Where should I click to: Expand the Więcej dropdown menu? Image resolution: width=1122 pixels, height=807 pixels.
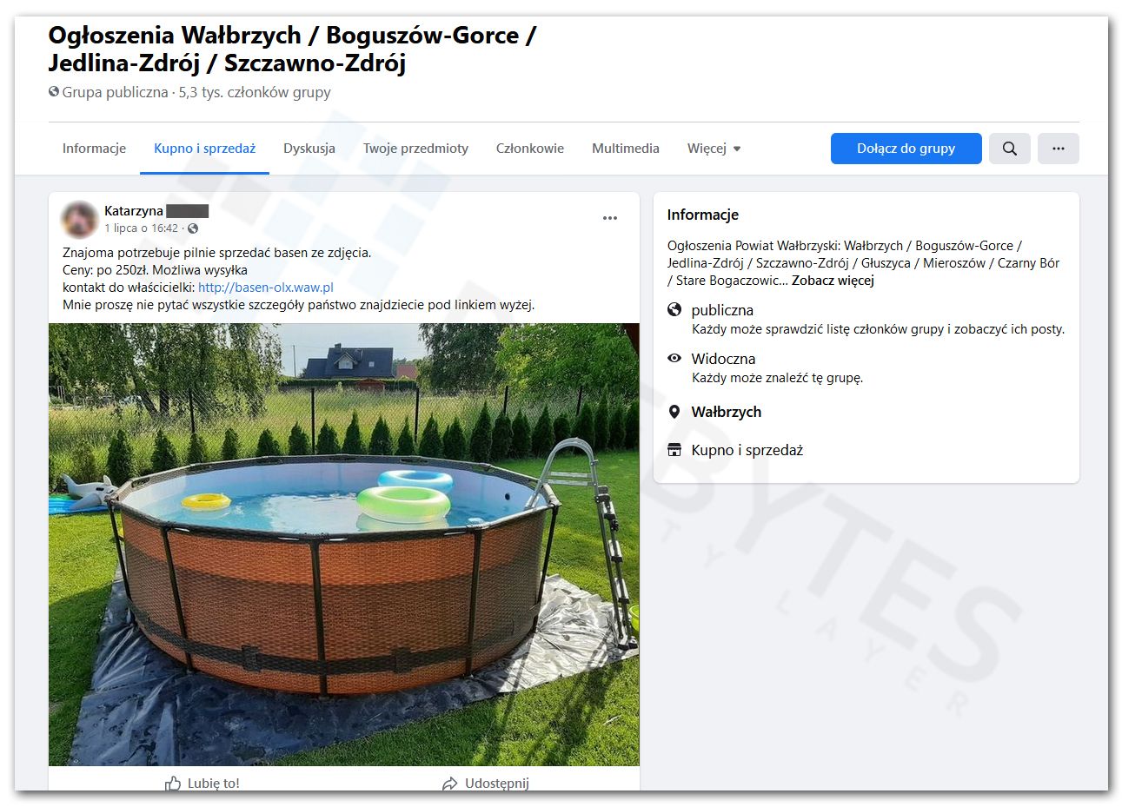pos(714,149)
